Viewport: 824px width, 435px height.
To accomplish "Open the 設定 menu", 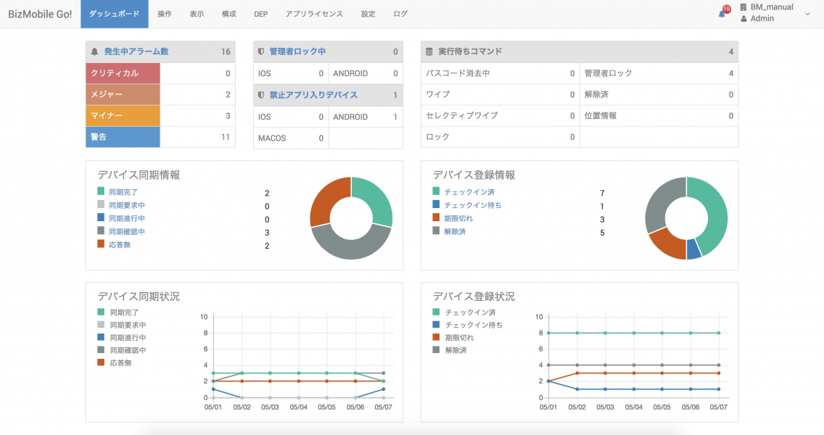I will [x=368, y=14].
